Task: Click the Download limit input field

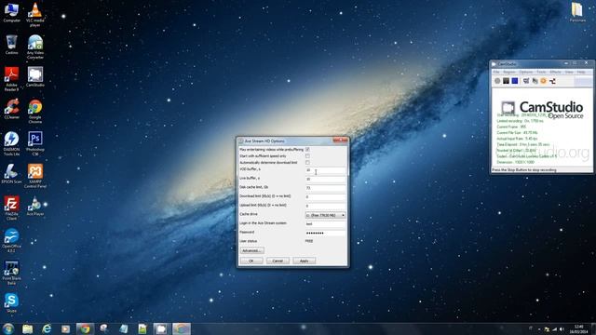Action: pyautogui.click(x=325, y=197)
